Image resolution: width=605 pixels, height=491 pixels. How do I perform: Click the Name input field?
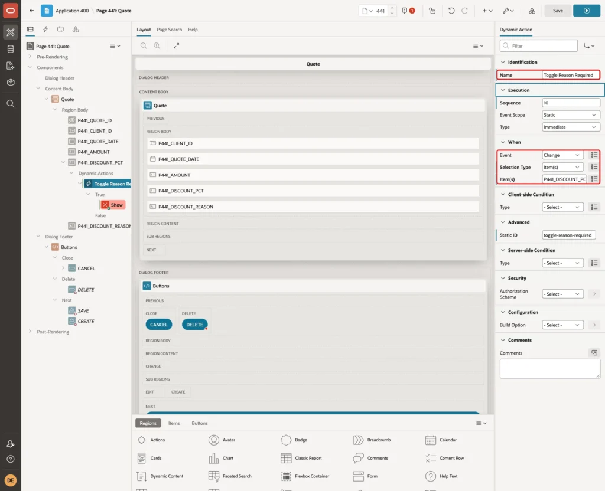click(x=571, y=75)
